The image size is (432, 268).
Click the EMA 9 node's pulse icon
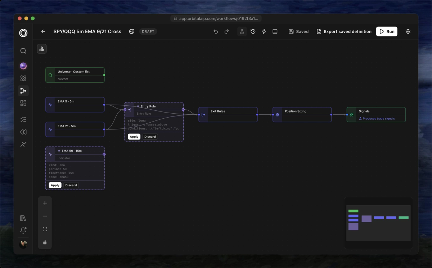(x=50, y=105)
